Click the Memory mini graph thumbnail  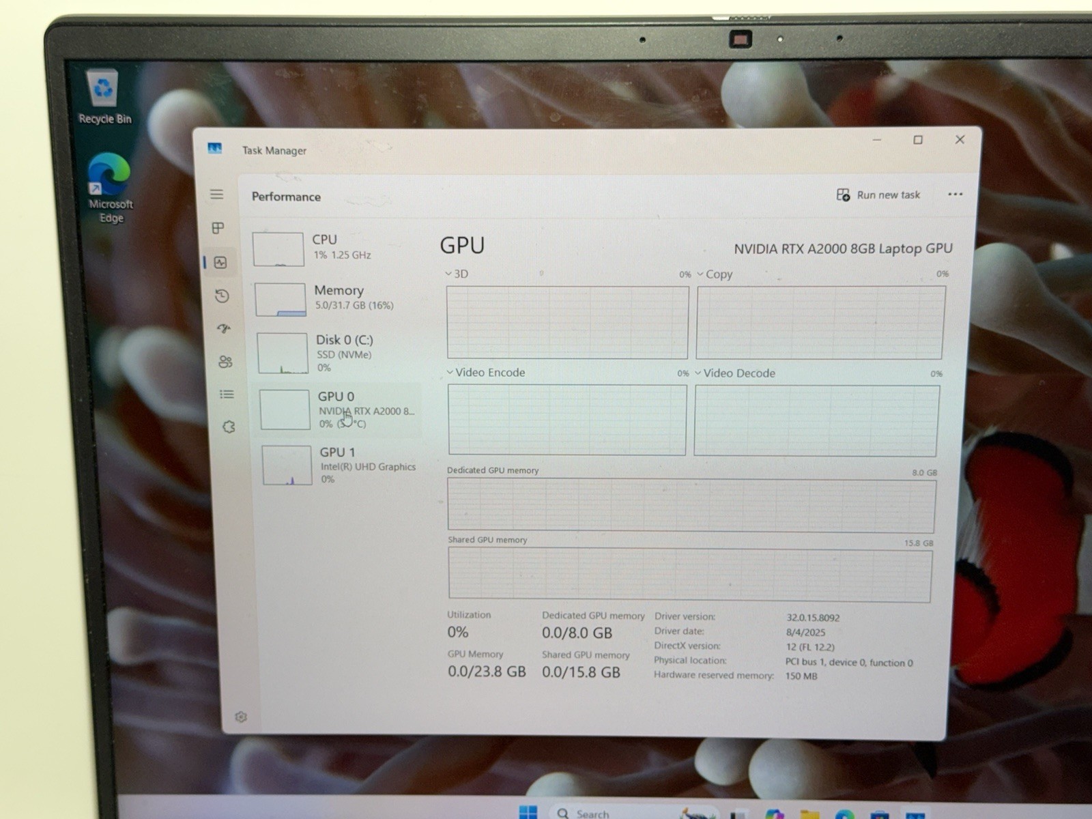click(280, 300)
